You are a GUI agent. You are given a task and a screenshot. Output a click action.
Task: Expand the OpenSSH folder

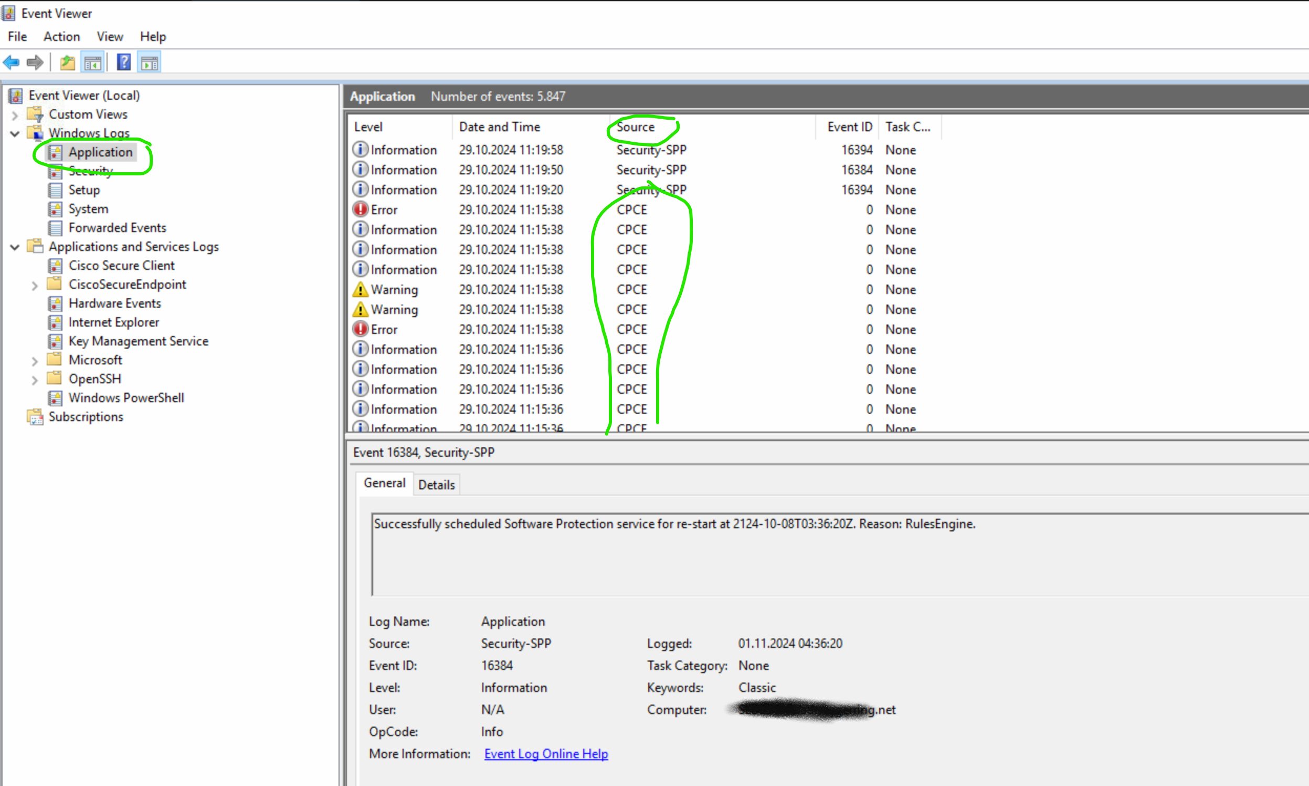(35, 380)
